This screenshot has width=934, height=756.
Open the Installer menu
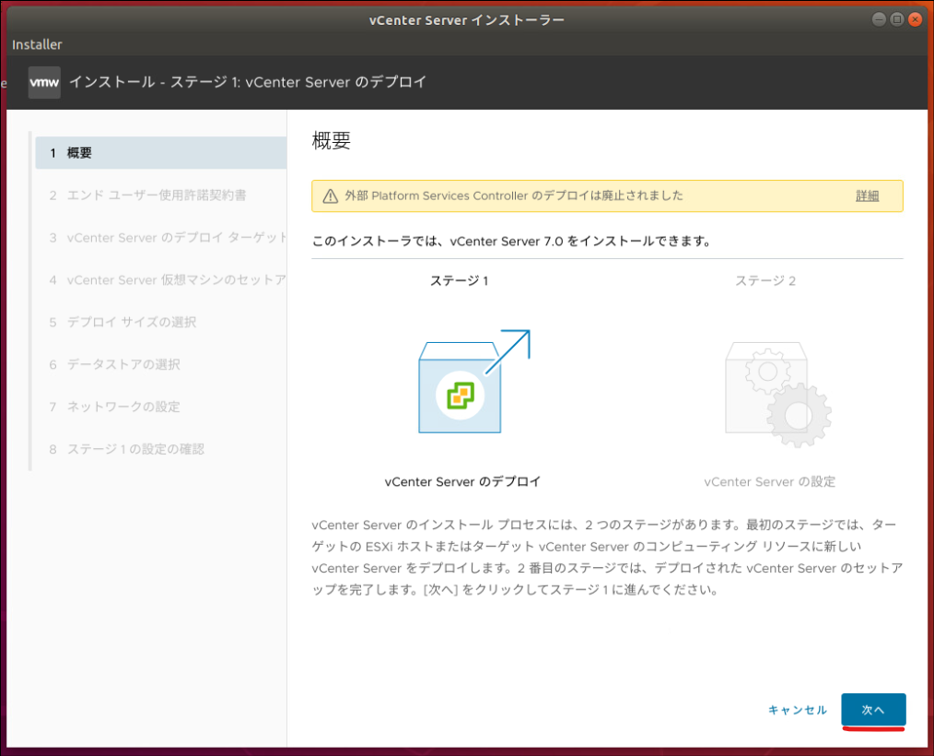37,45
